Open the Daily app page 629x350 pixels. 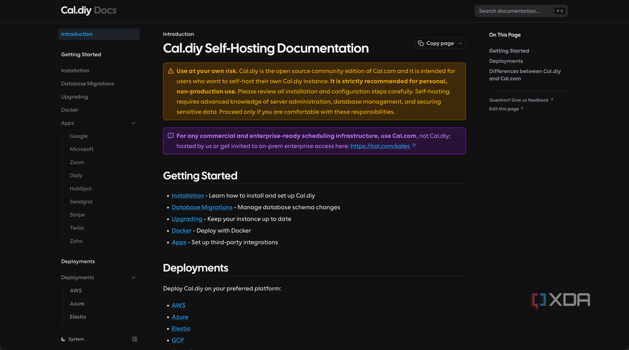point(76,176)
